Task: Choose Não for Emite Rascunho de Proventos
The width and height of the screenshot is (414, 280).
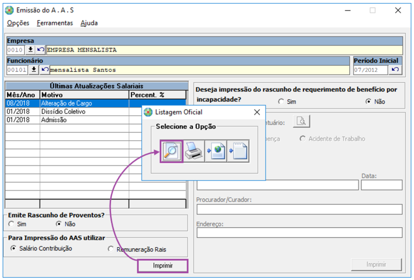Action: [x=66, y=224]
